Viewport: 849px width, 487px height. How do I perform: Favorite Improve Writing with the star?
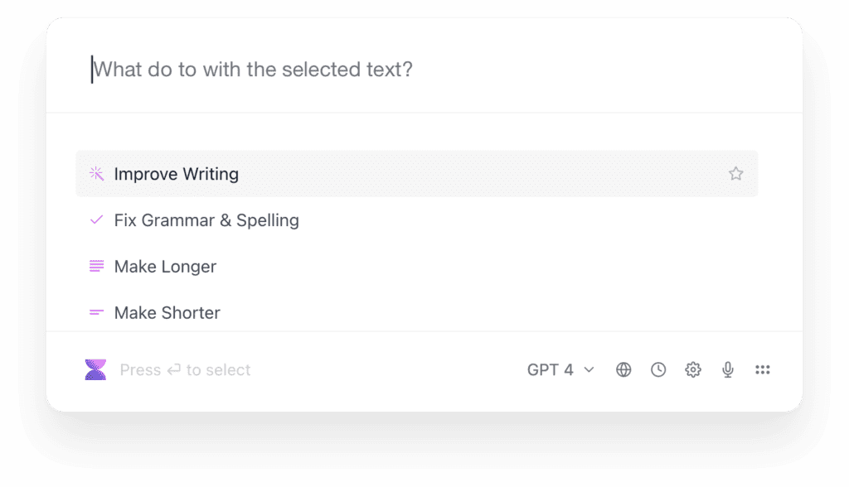coord(736,174)
